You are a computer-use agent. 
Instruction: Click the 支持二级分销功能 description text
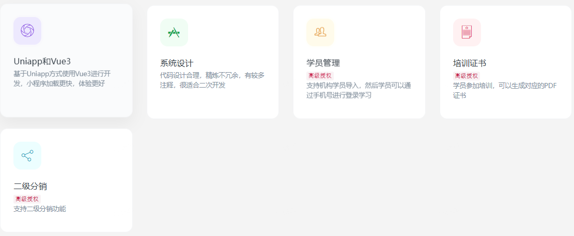coord(40,209)
